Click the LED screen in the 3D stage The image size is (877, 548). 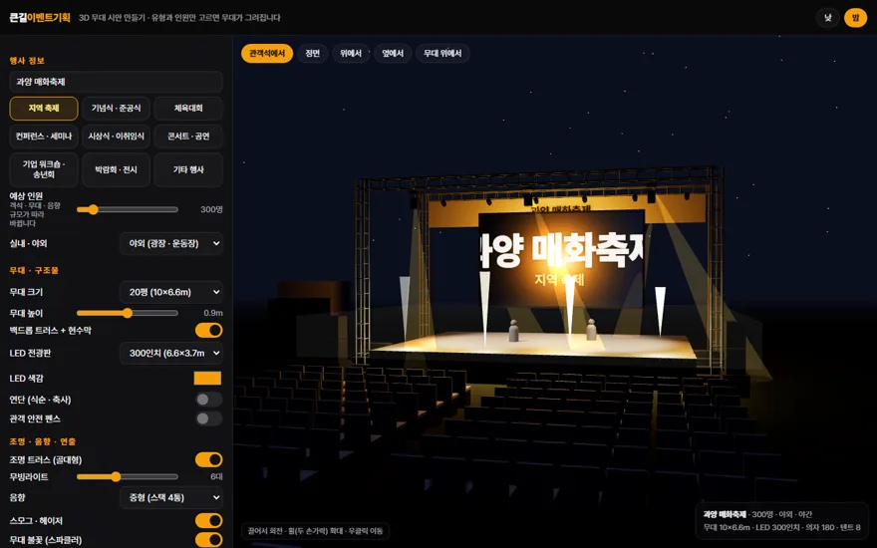tap(561, 259)
